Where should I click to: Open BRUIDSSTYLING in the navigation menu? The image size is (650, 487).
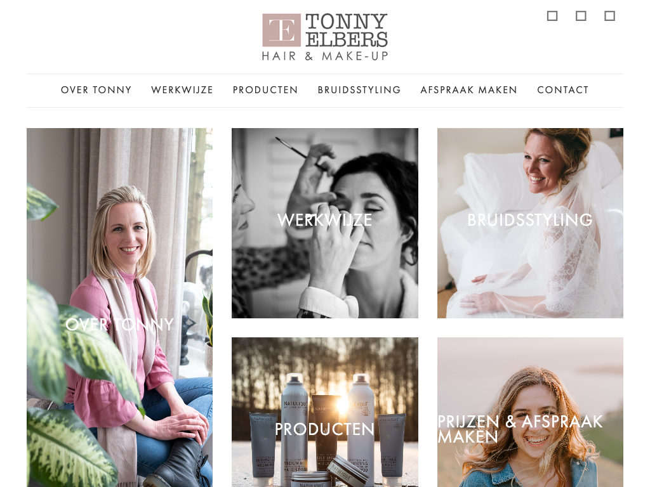[x=359, y=90]
